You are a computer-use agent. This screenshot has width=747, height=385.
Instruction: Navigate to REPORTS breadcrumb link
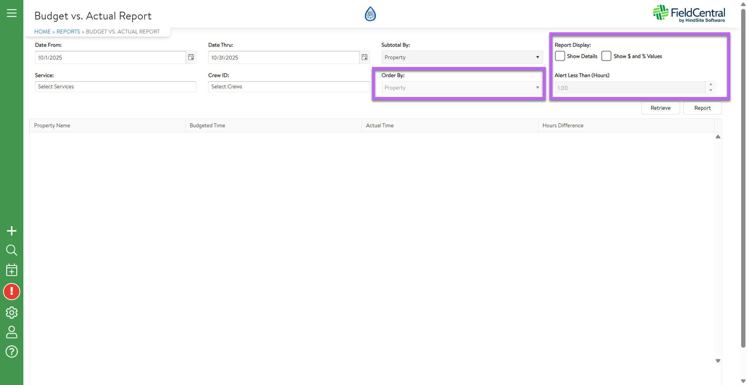[68, 32]
